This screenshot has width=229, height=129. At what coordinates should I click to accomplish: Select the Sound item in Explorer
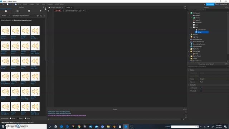[197, 20]
